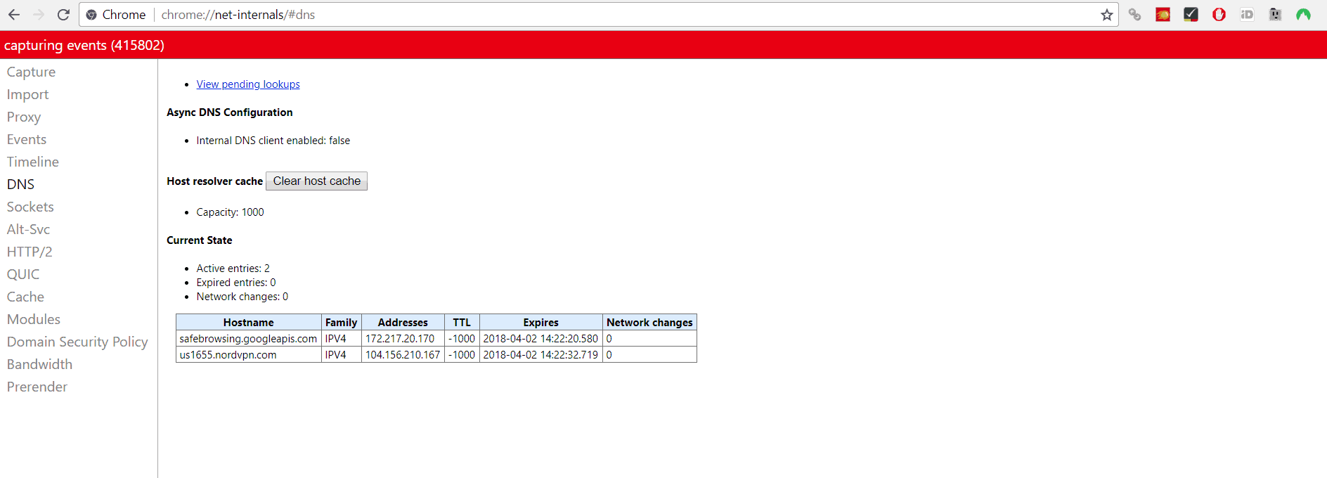The image size is (1327, 478).
Task: Open the red fireball extension icon
Action: point(1163,14)
